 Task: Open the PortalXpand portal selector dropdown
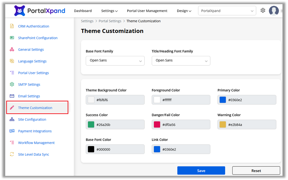click(x=227, y=11)
